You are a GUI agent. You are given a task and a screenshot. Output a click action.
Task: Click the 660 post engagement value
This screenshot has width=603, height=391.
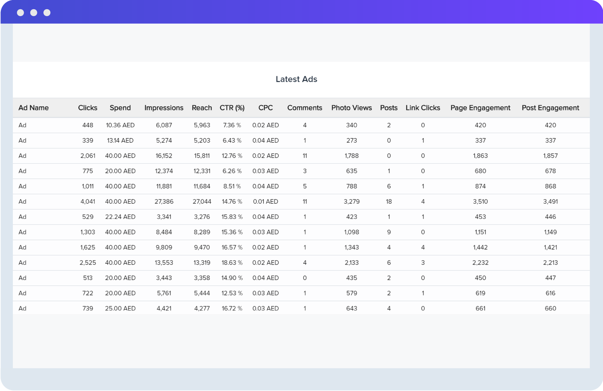coord(550,308)
